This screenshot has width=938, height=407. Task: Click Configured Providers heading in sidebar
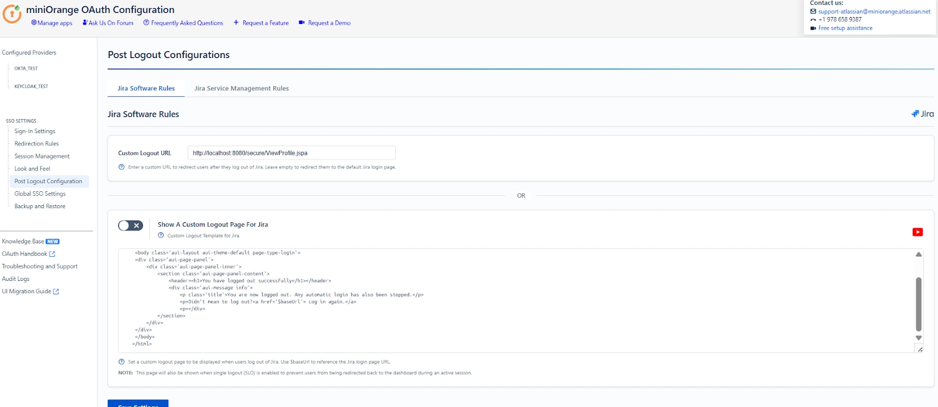29,53
